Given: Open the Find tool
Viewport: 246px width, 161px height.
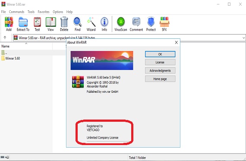Looking at the screenshot, I should click(78, 24).
